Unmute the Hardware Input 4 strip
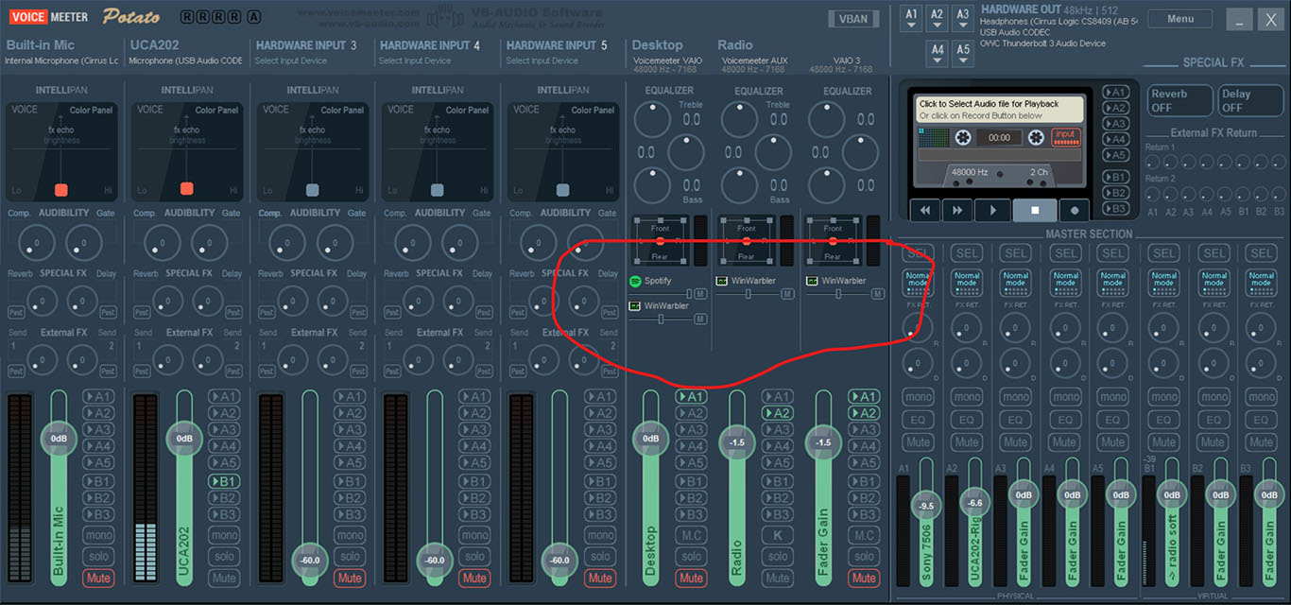Viewport: 1291px width, 605px height. (x=474, y=578)
